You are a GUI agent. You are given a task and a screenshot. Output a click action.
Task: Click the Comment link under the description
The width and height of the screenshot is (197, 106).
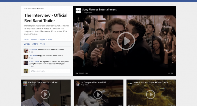pyautogui.click(x=33, y=39)
